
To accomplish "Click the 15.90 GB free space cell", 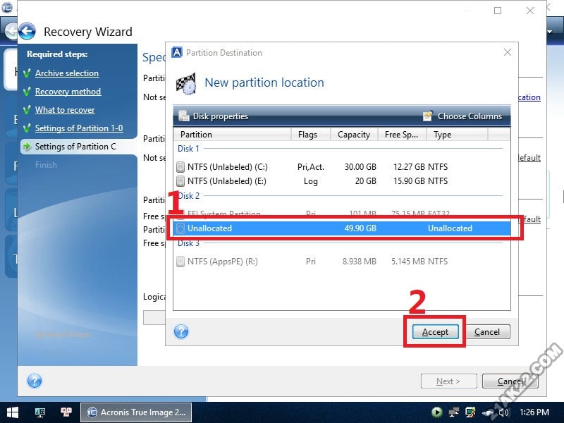I will 409,180.
